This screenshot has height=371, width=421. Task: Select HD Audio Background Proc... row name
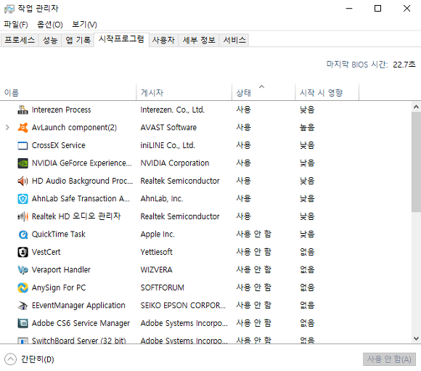[x=83, y=181]
